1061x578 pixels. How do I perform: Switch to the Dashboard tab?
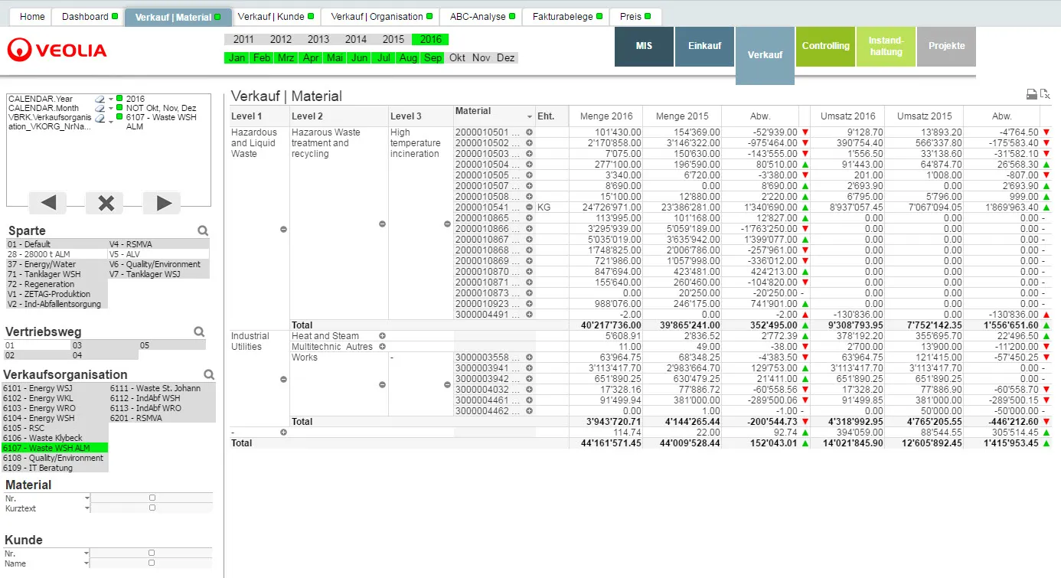tap(89, 17)
